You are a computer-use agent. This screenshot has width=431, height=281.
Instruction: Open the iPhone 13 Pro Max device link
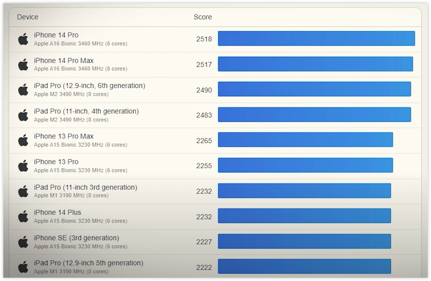[64, 136]
